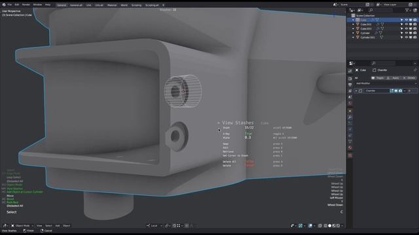The image size is (419, 235).
Task: Toggle Chamfer modifier render display
Action: coord(400,91)
